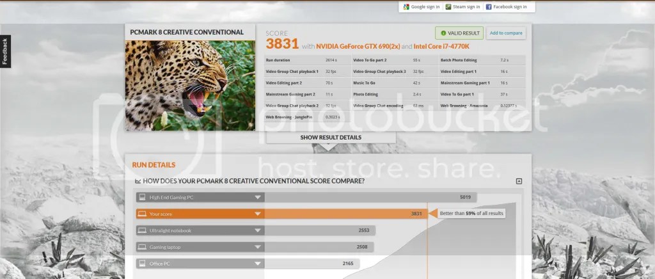Click NVIDIA GeForce GTX 690(2x) link

(x=358, y=46)
